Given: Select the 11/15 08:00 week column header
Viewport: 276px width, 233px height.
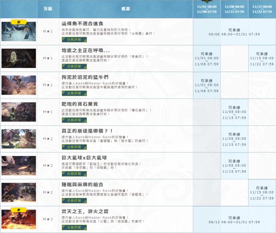Looking at the screenshot, I should click(x=262, y=9).
